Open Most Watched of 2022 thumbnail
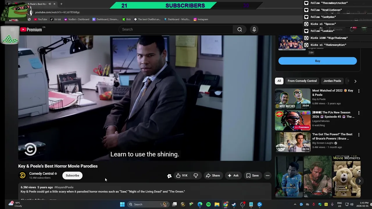 (x=293, y=98)
